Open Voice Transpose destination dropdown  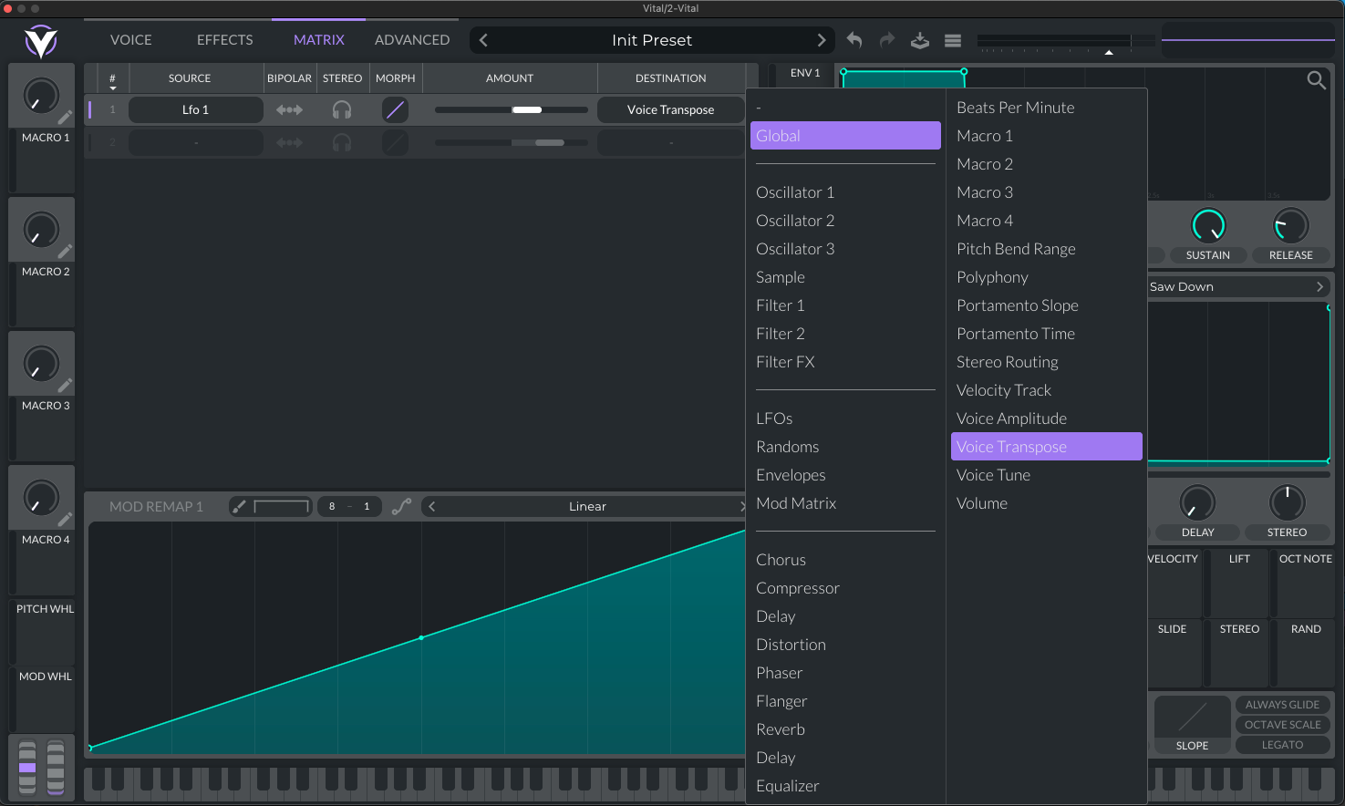click(670, 110)
